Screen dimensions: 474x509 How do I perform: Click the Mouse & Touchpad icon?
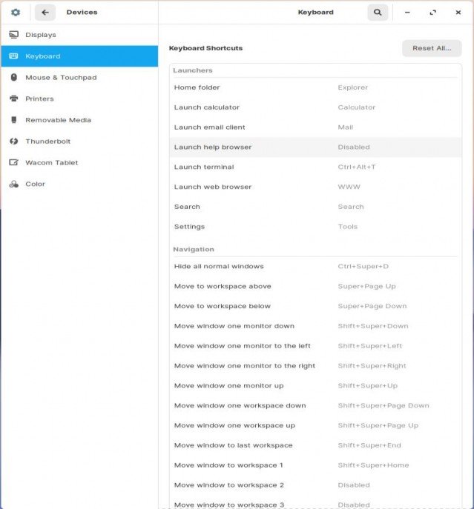click(x=14, y=77)
